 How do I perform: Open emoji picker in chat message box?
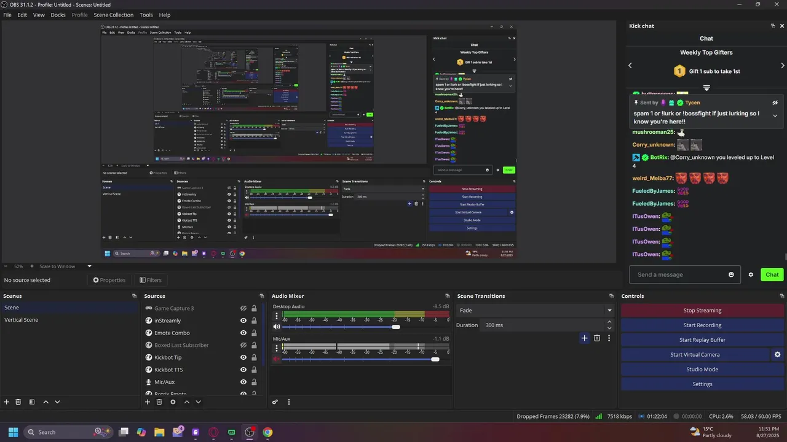click(x=731, y=275)
